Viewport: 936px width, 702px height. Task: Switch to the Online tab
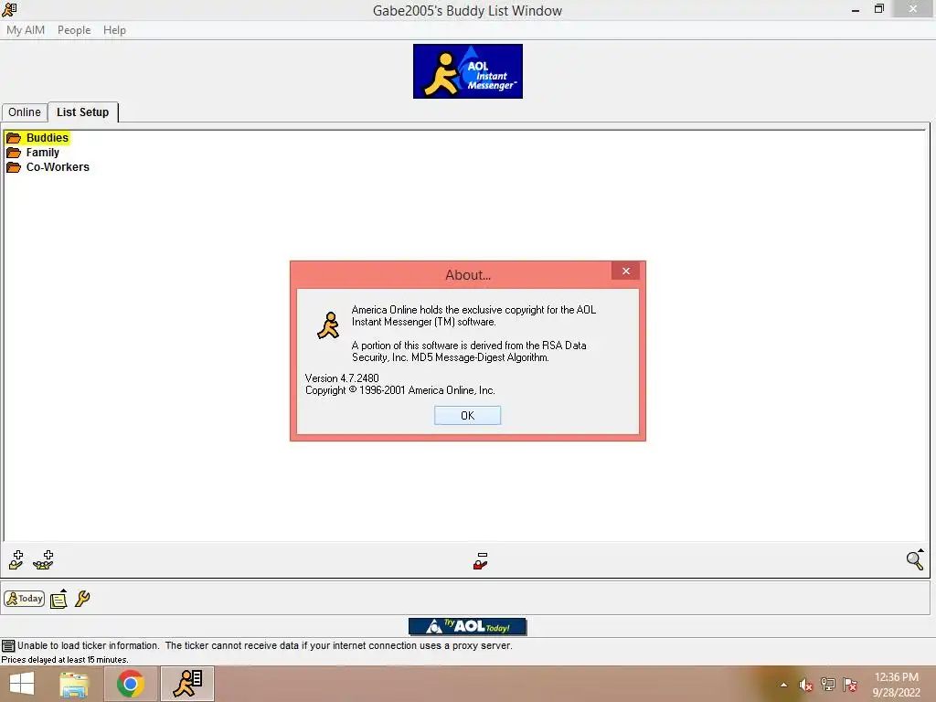tap(25, 112)
